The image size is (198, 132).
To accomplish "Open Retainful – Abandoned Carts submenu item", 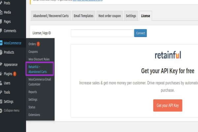I will (38, 69).
